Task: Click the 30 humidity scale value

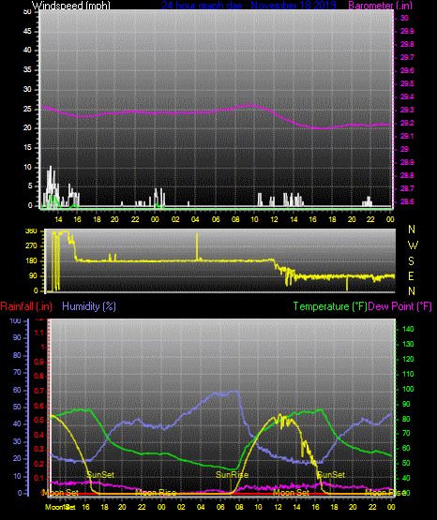Action: [x=17, y=441]
